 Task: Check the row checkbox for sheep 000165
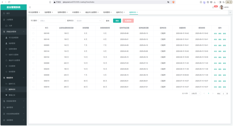(x=33, y=33)
